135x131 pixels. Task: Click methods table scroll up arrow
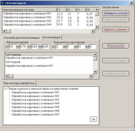[97, 10]
